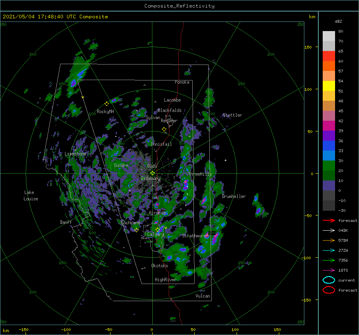Select the red 60-65 dBZ color swatch

[329, 56]
